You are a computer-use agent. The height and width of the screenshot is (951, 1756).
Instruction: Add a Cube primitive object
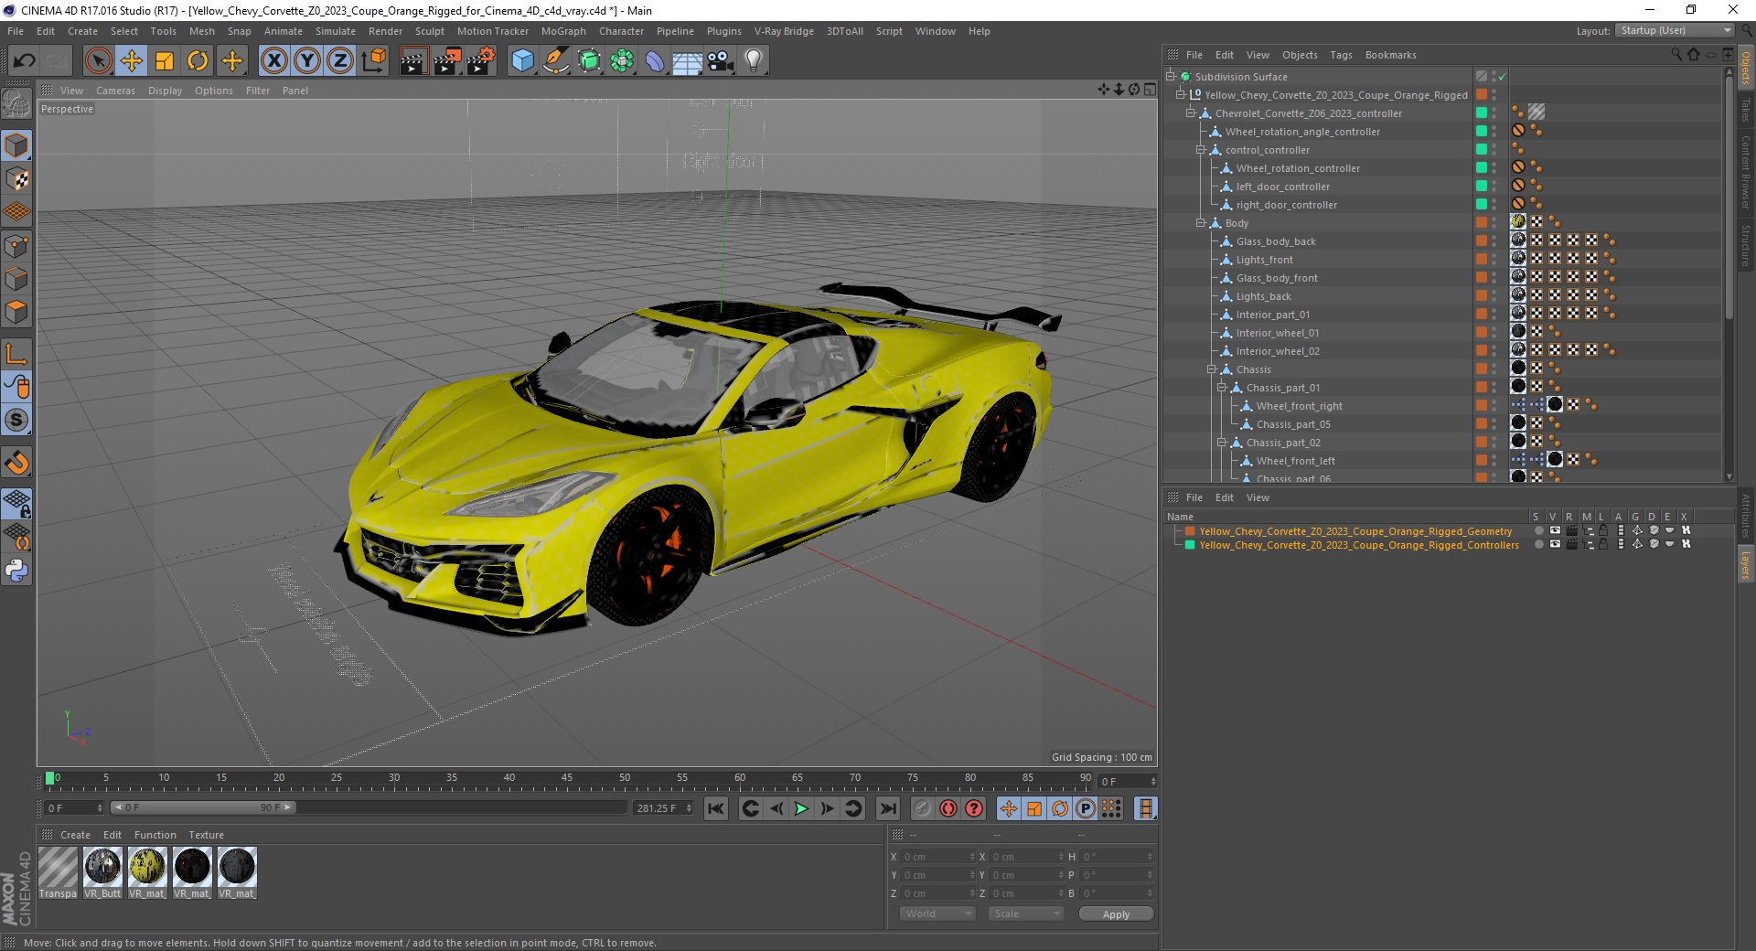(522, 61)
